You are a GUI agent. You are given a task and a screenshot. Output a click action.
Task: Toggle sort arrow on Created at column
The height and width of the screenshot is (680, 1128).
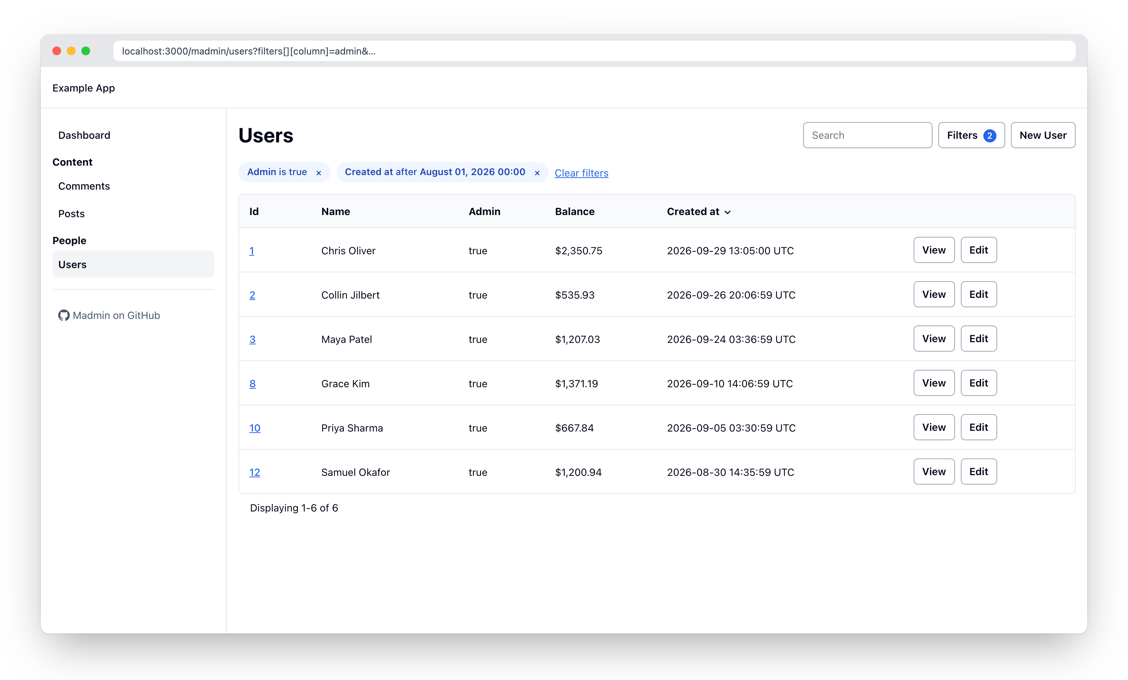[x=728, y=212]
